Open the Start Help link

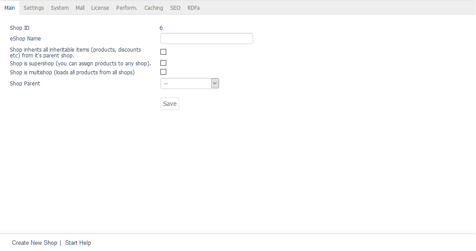point(78,243)
